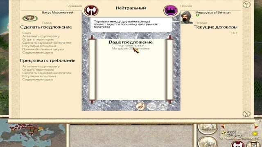Screen dimensions: 262x147
Task: Offer 'Отдать территорию' under Сделать предложение
Action: pyautogui.click(x=38, y=40)
